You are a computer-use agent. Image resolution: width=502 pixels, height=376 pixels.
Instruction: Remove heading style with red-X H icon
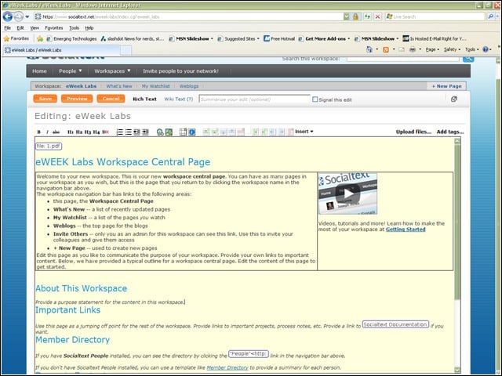coord(105,132)
